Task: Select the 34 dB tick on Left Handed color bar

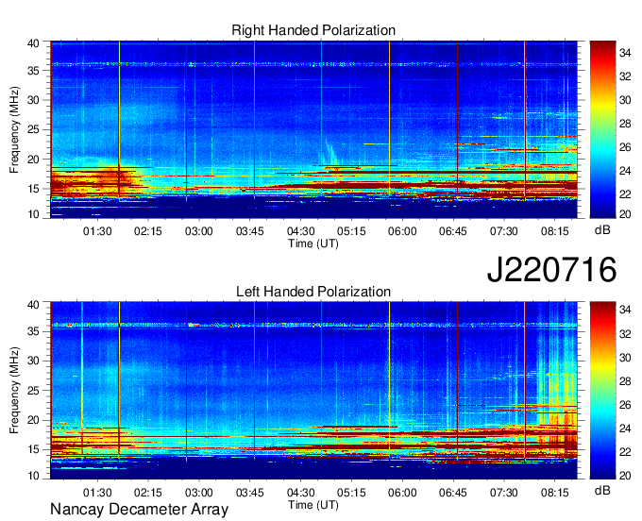Action: [x=625, y=310]
